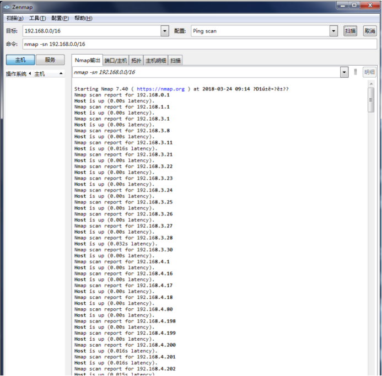Select the 主机 hosts toggle button

point(20,60)
